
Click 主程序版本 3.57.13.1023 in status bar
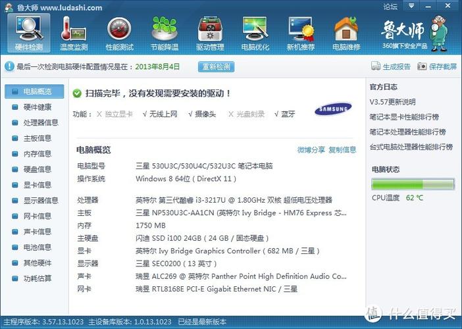(x=43, y=322)
